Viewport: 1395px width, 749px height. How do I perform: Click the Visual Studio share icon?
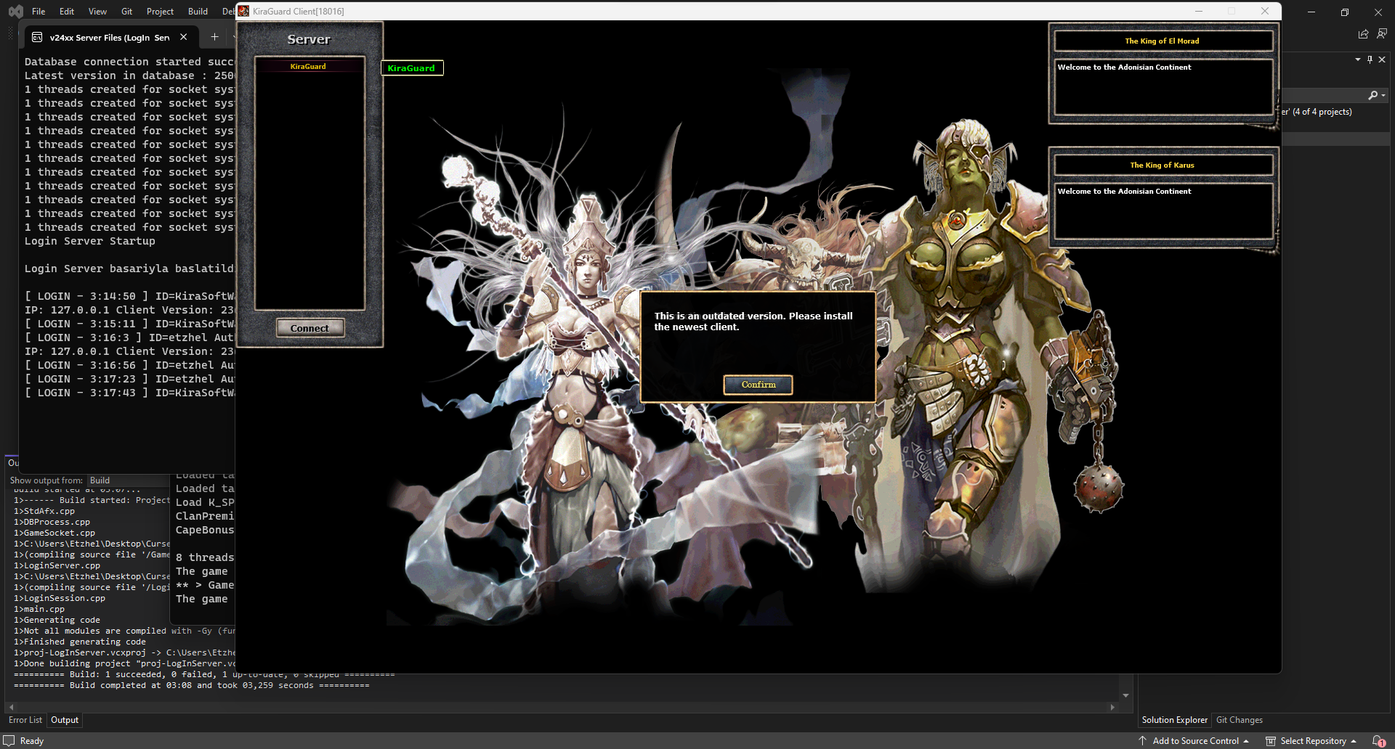coord(1363,34)
